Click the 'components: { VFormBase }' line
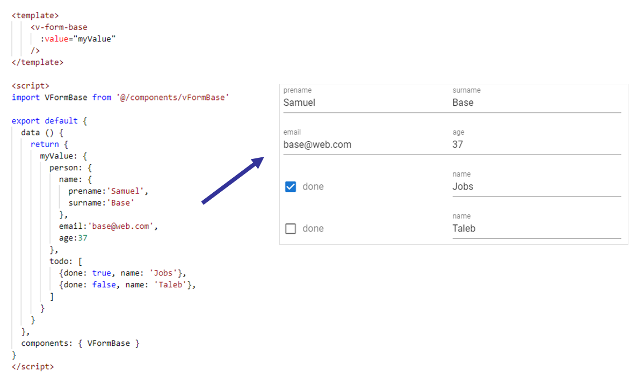This screenshot has height=385, width=637. pos(81,344)
